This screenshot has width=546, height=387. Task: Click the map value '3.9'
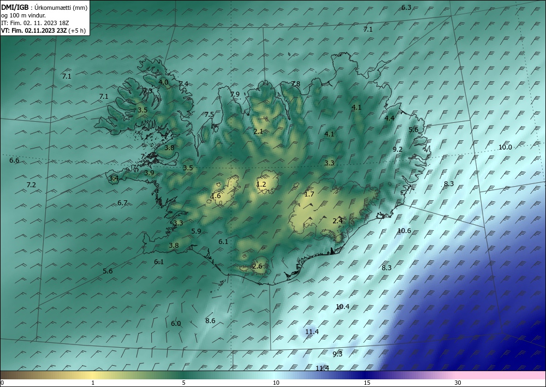150,172
